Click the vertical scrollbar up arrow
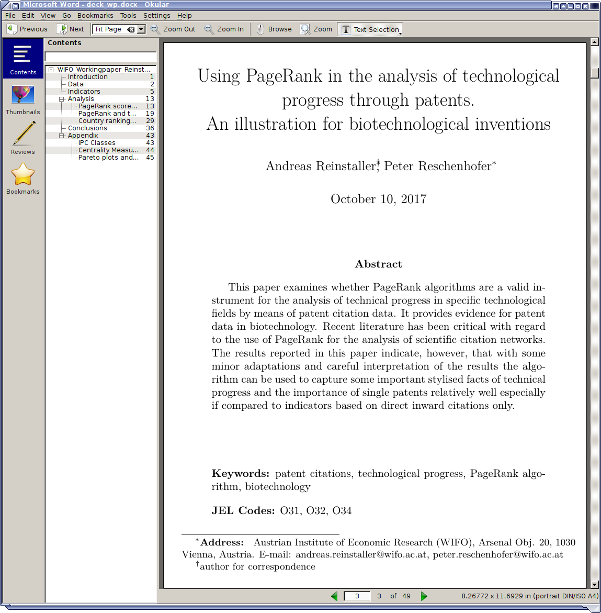This screenshot has width=601, height=613. tap(594, 42)
